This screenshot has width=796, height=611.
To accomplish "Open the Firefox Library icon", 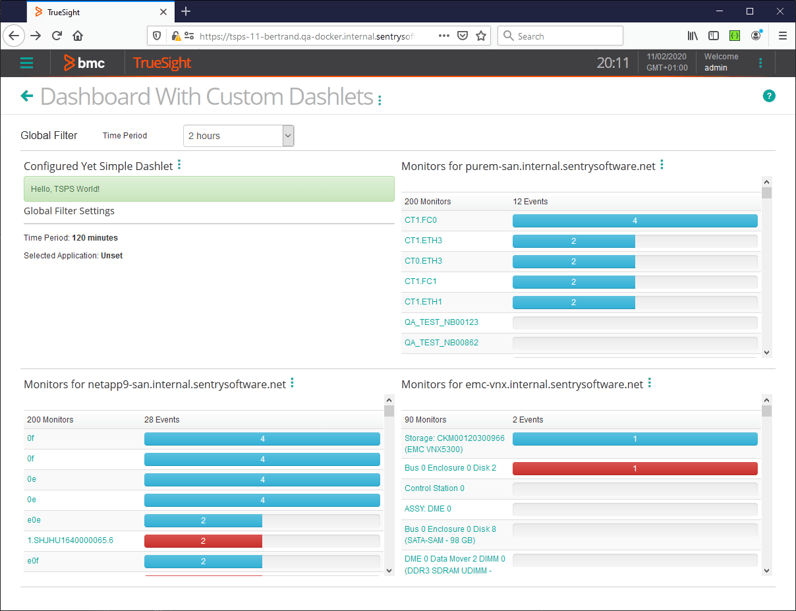I will pyautogui.click(x=693, y=36).
